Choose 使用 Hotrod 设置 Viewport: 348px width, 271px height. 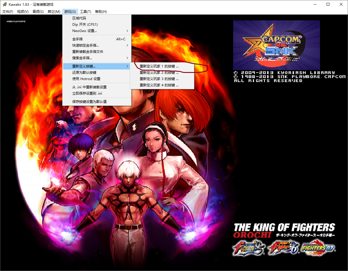(86, 79)
